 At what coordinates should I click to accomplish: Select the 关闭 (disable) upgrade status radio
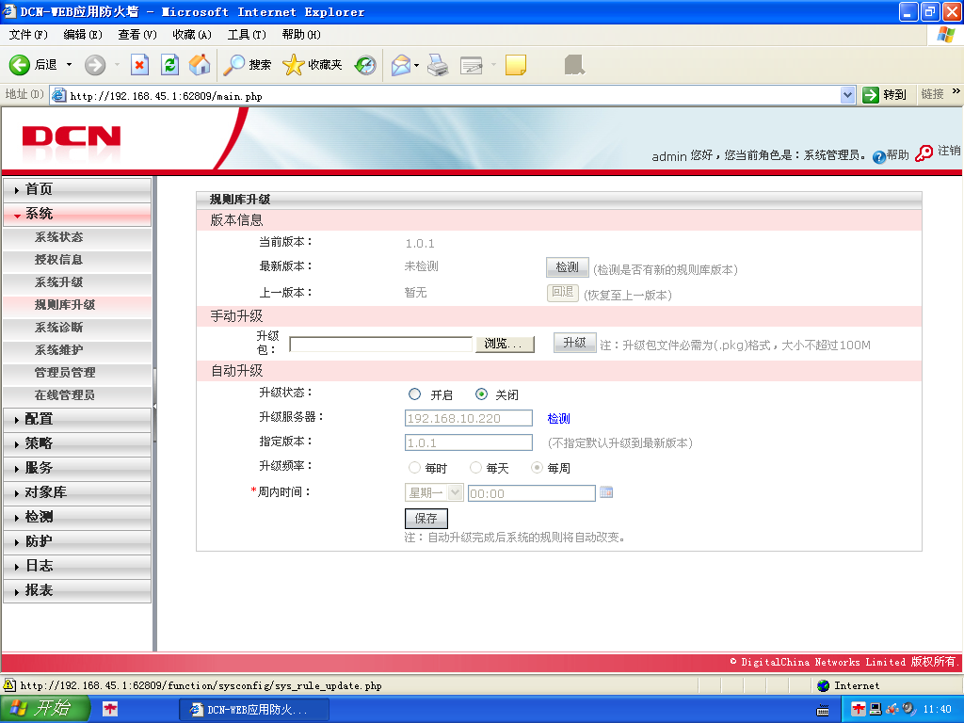point(481,394)
